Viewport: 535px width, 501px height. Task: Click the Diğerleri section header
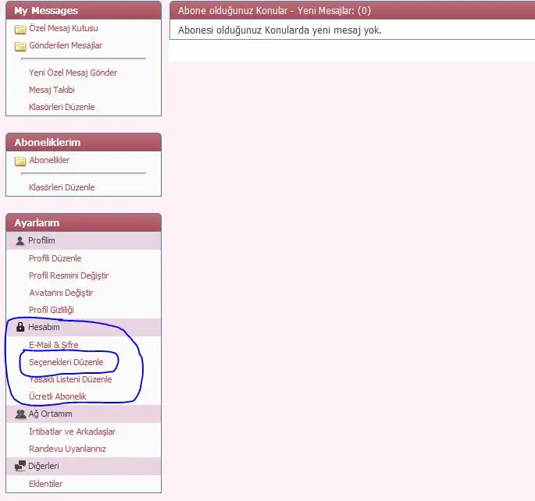point(84,466)
